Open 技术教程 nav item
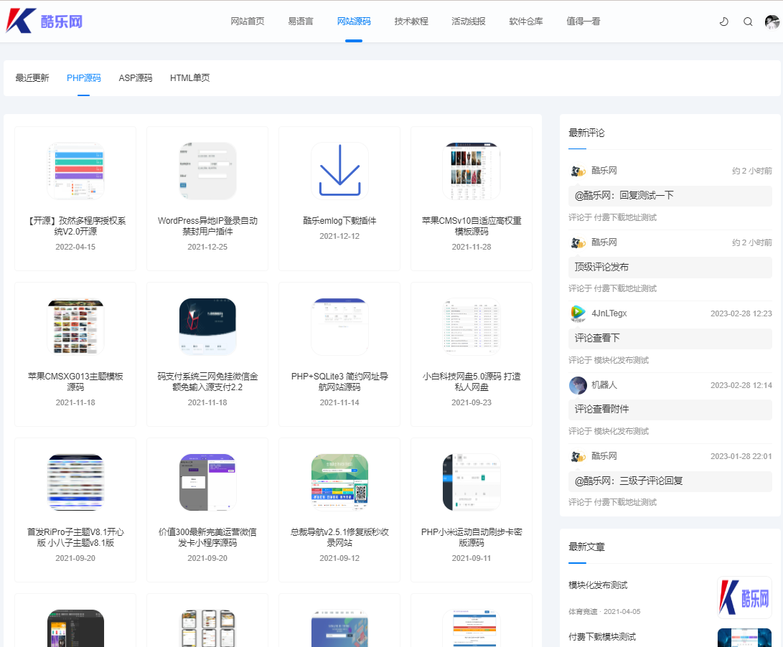The height and width of the screenshot is (647, 783). coord(411,21)
